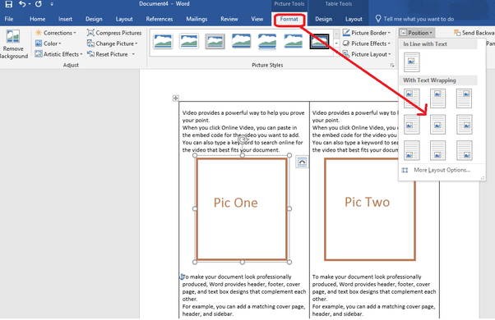Click the object anchor icon near left cell
This screenshot has height=320, width=495.
click(182, 277)
